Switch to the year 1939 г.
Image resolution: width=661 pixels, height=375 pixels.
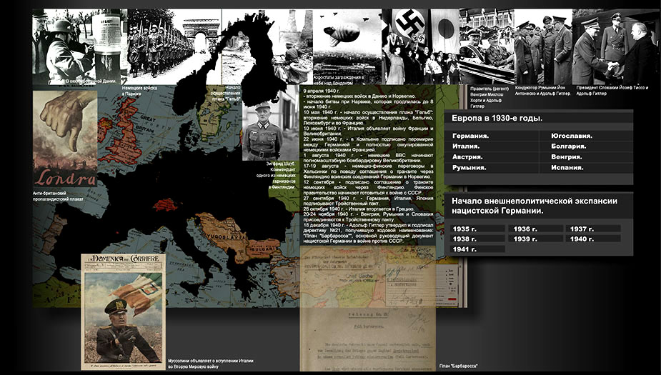[523, 239]
